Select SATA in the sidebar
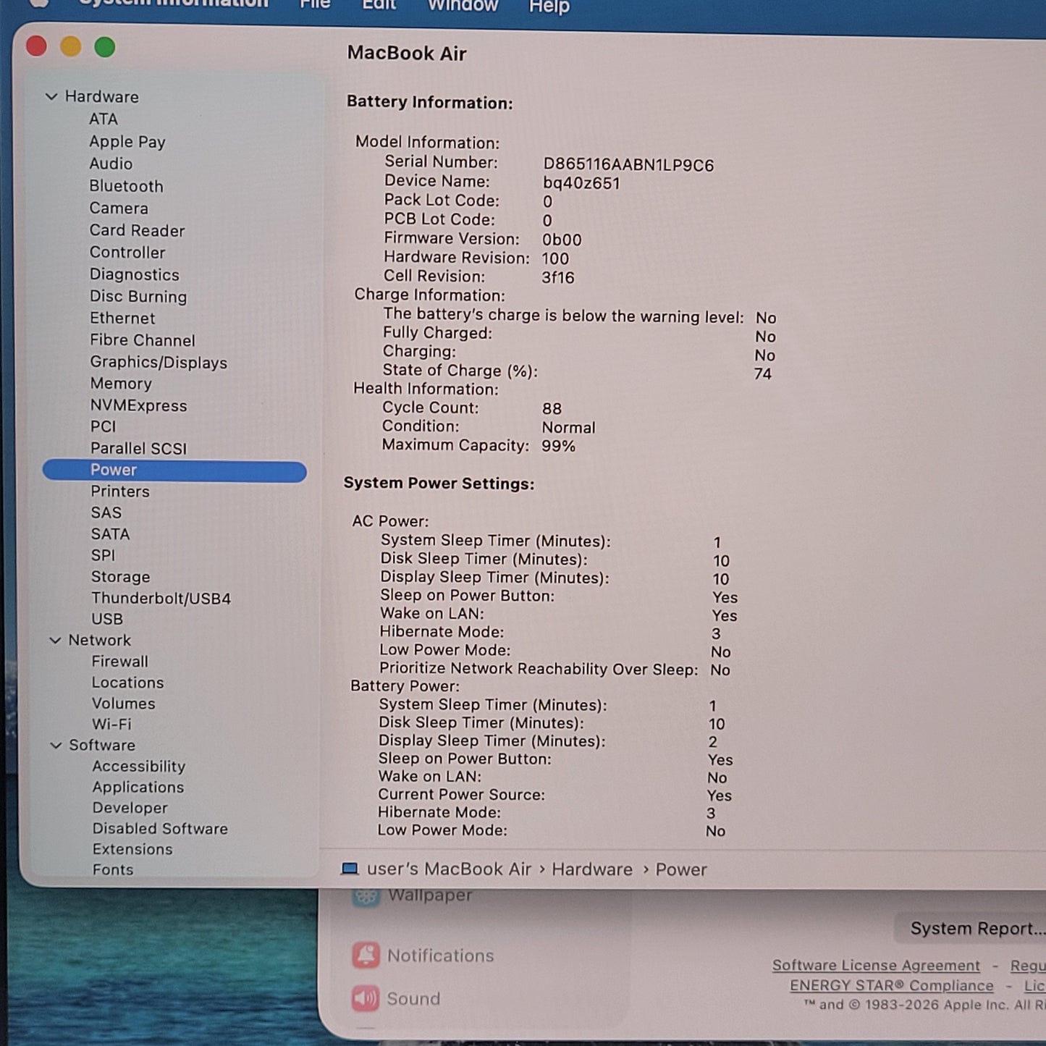1046x1046 pixels. click(111, 534)
